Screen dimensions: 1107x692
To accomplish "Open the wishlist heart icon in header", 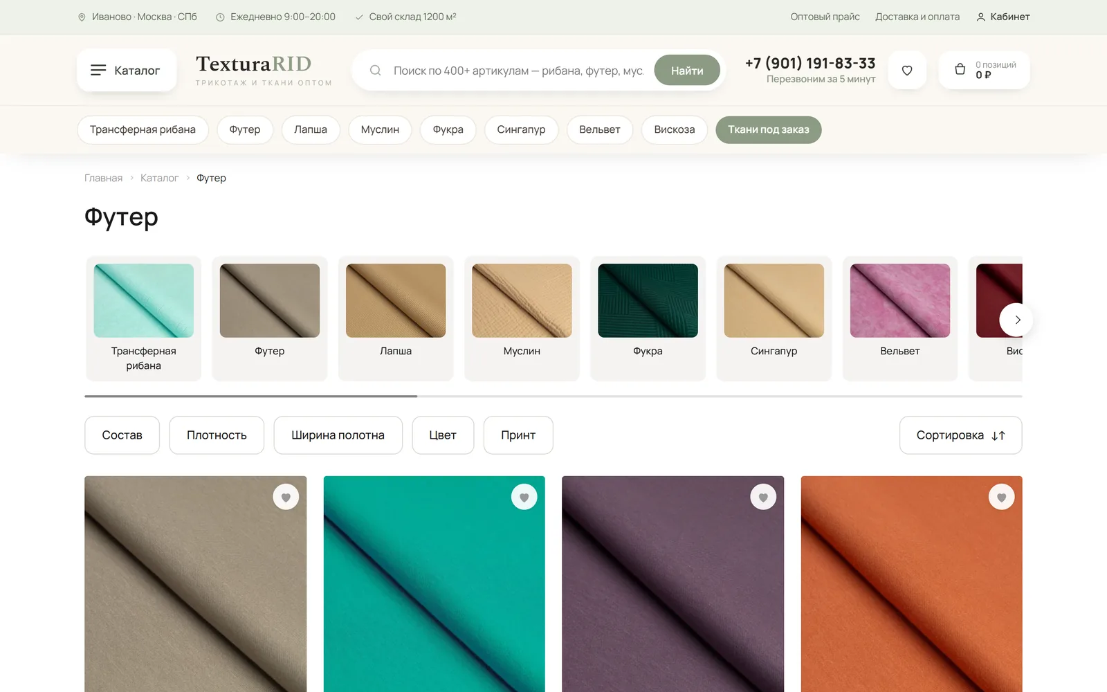I will (907, 70).
